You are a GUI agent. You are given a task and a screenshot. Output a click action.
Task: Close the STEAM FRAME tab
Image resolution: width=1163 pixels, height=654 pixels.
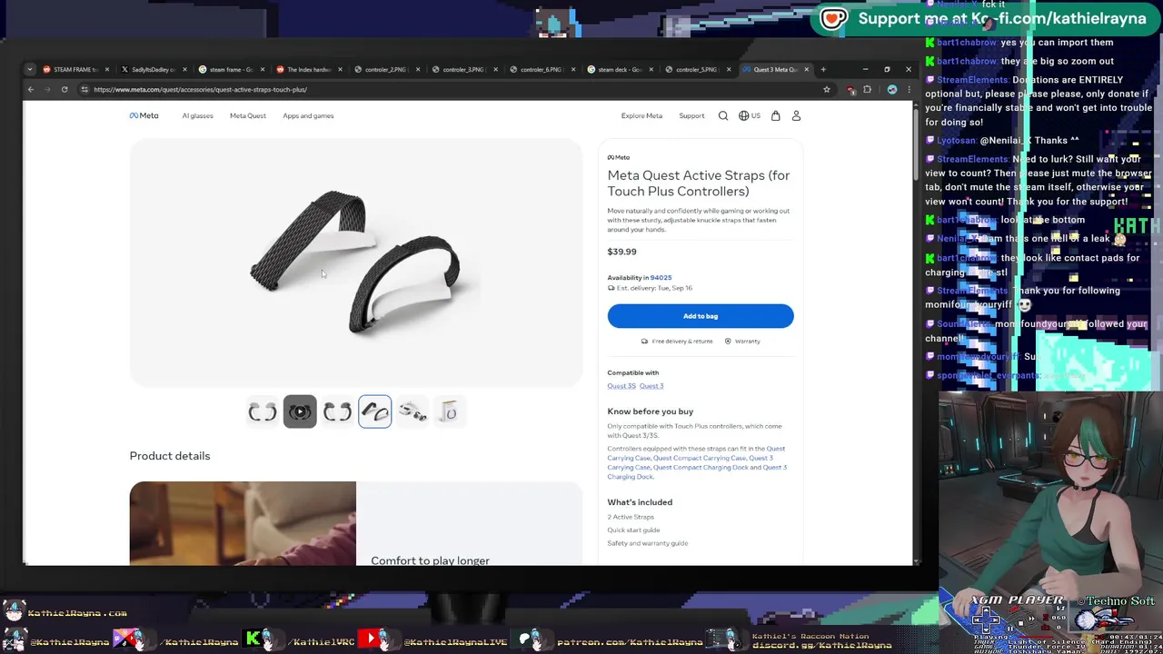tap(106, 69)
